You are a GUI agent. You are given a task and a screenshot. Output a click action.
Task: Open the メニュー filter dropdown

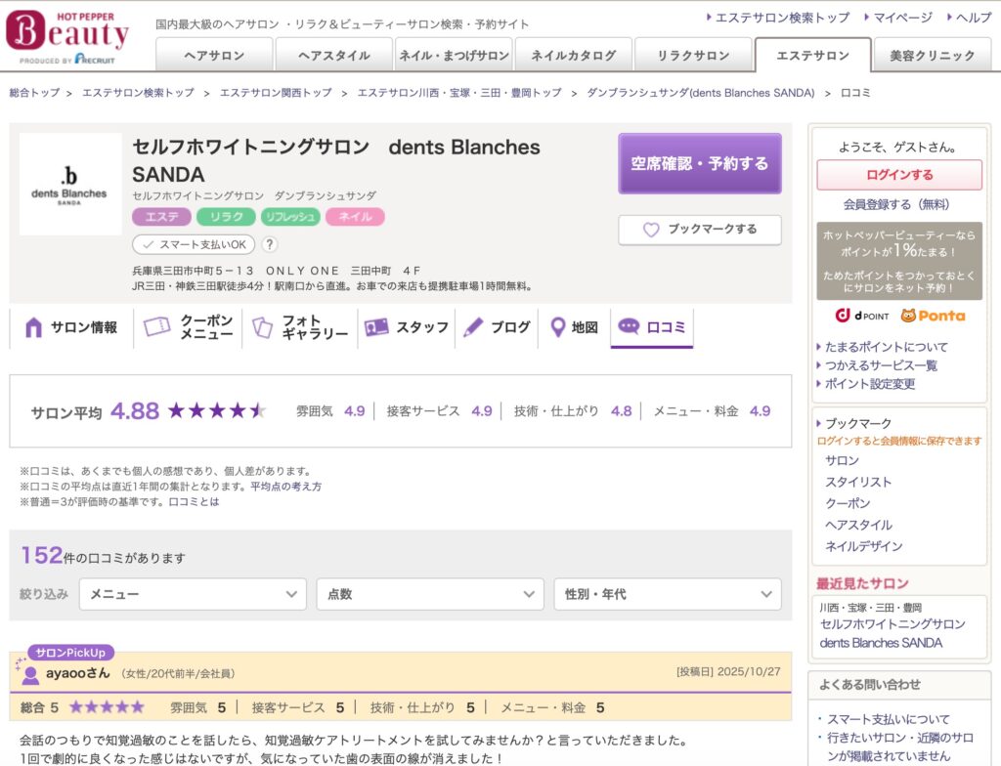coord(196,593)
